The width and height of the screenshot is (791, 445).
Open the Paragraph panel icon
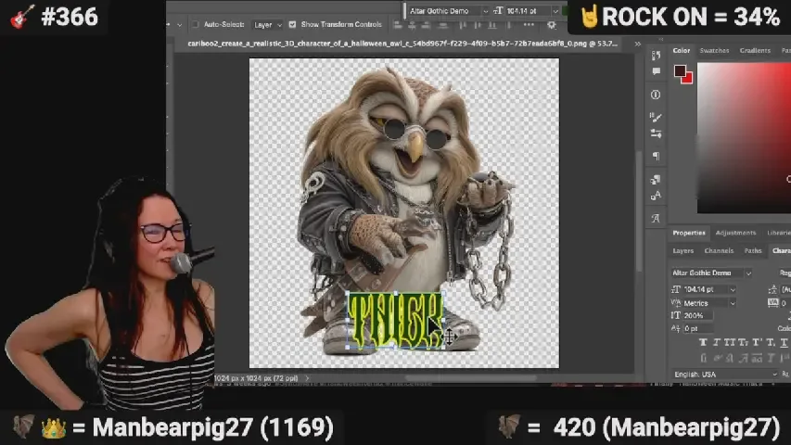coord(656,156)
